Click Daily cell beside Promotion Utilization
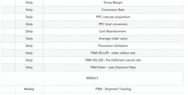Viewport: 188px width, 95px height. pyautogui.click(x=29, y=46)
